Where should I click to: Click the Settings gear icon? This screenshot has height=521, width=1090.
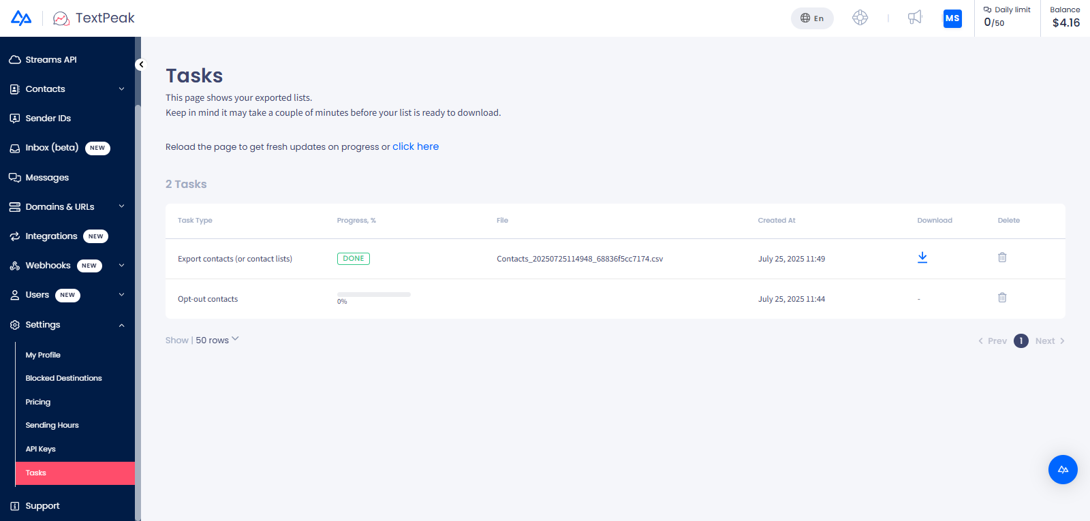click(14, 325)
